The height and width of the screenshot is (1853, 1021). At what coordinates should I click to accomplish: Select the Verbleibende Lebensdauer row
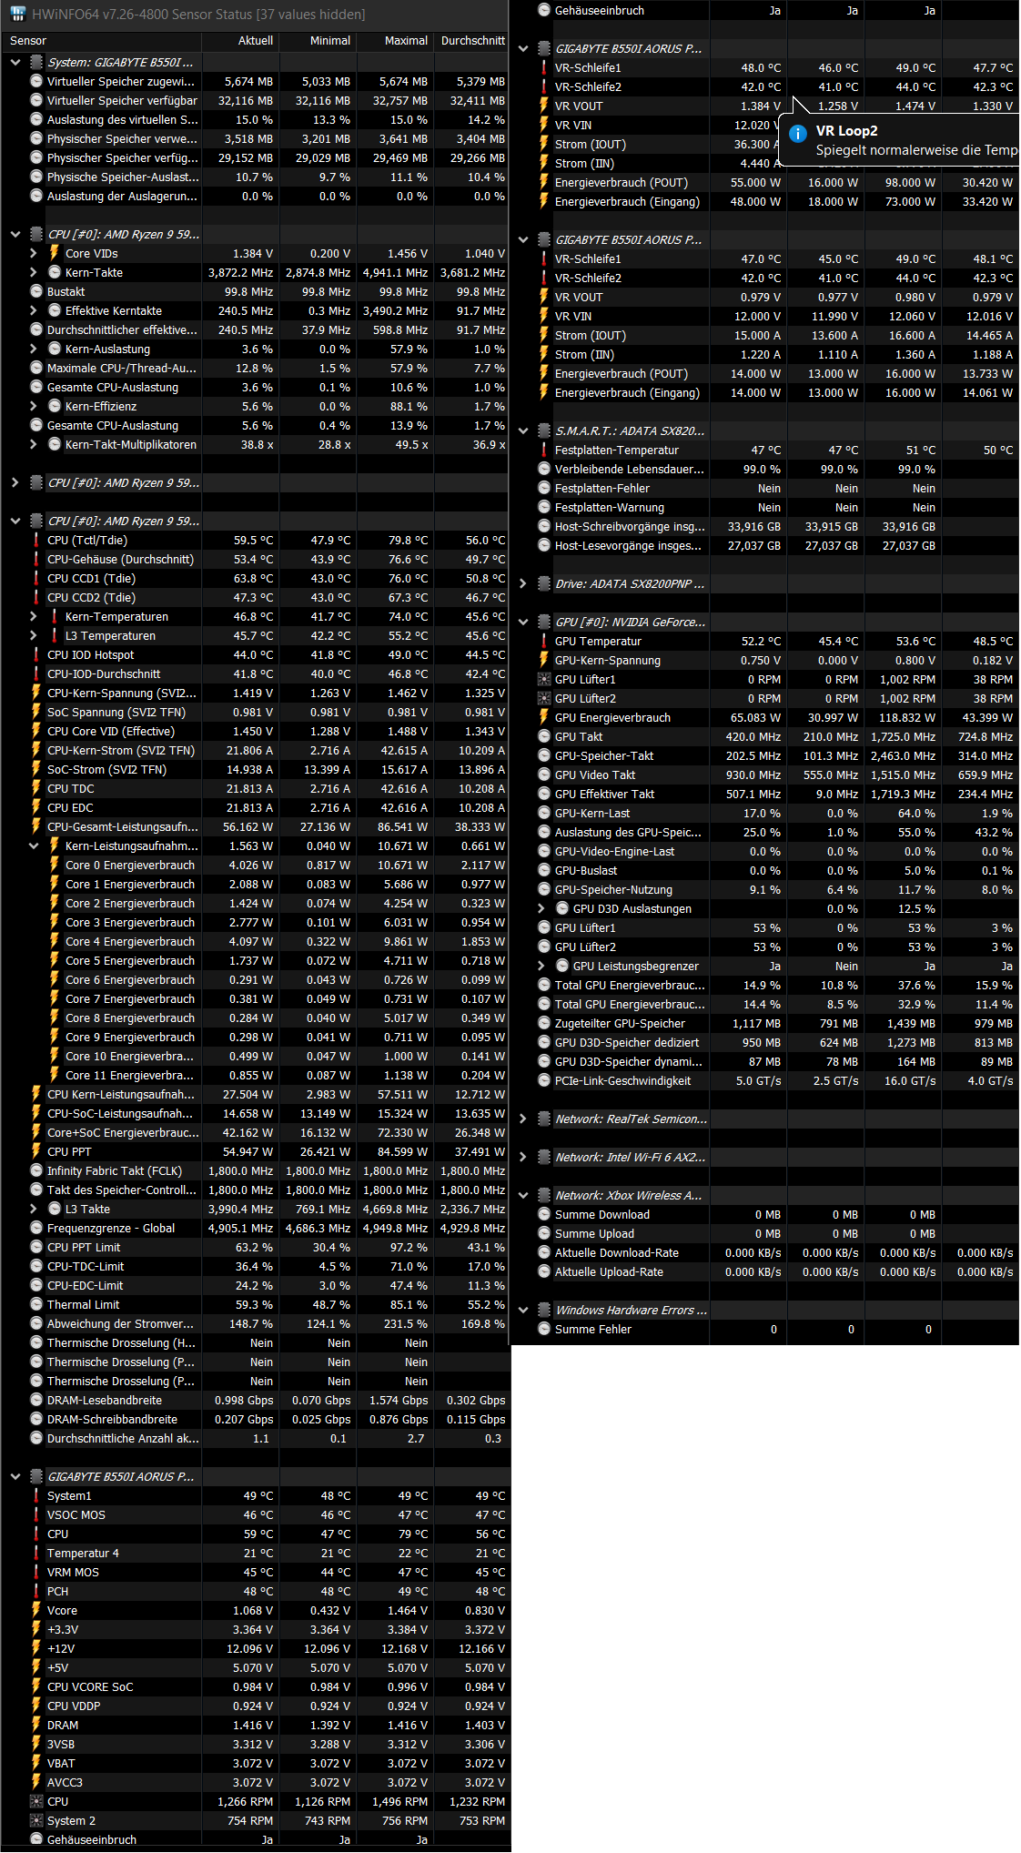coord(765,469)
